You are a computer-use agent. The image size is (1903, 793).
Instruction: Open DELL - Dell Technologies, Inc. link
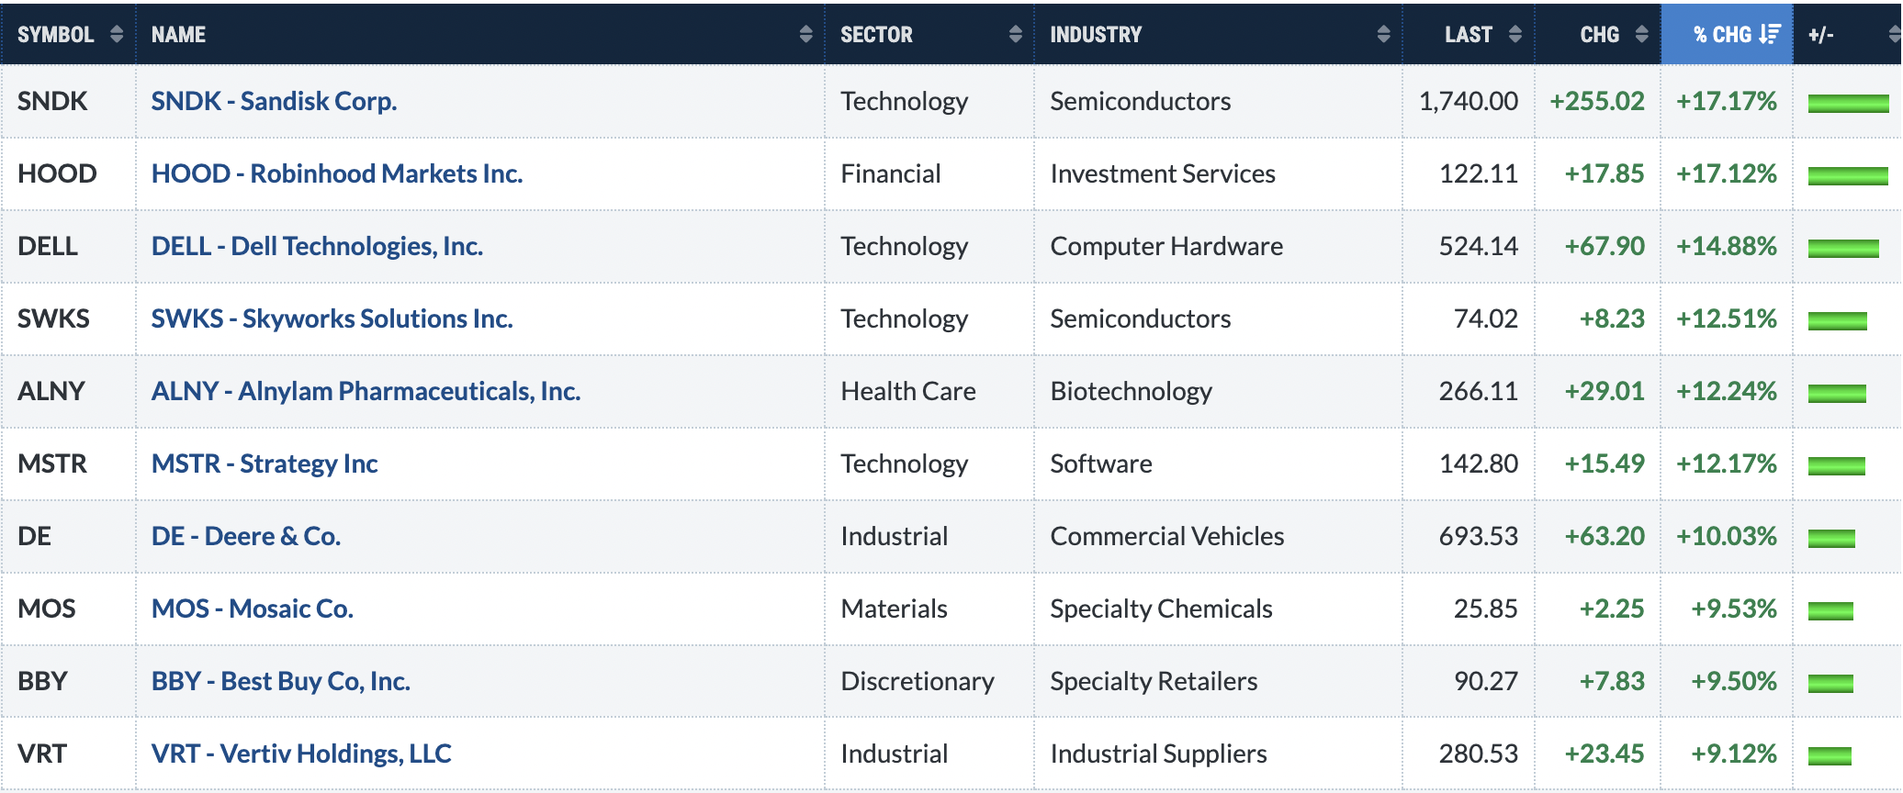[x=317, y=246]
